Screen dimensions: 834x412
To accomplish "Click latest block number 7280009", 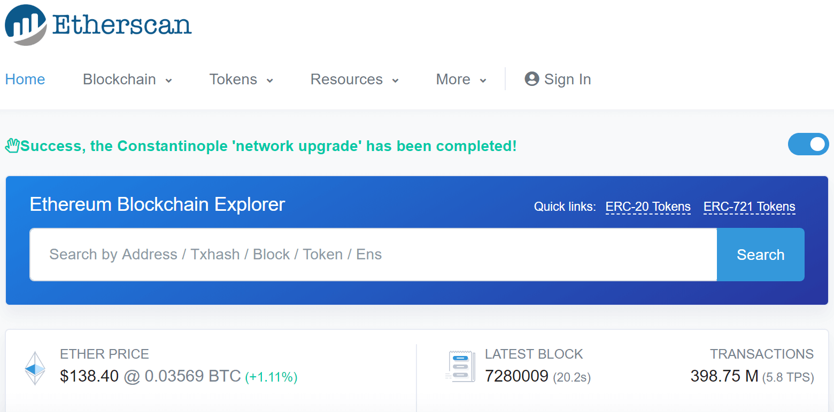I will point(516,376).
